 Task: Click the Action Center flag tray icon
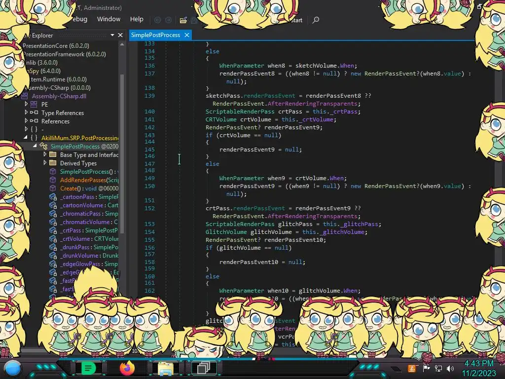click(x=426, y=368)
